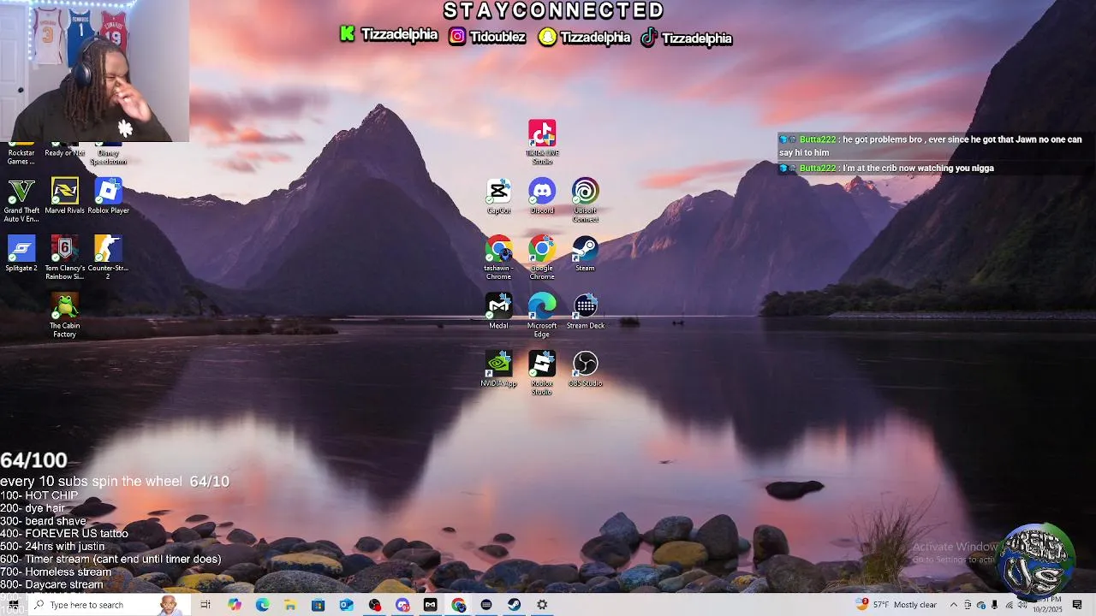Switch to Stream Deck in the taskbar
The width and height of the screenshot is (1096, 616).
click(486, 605)
